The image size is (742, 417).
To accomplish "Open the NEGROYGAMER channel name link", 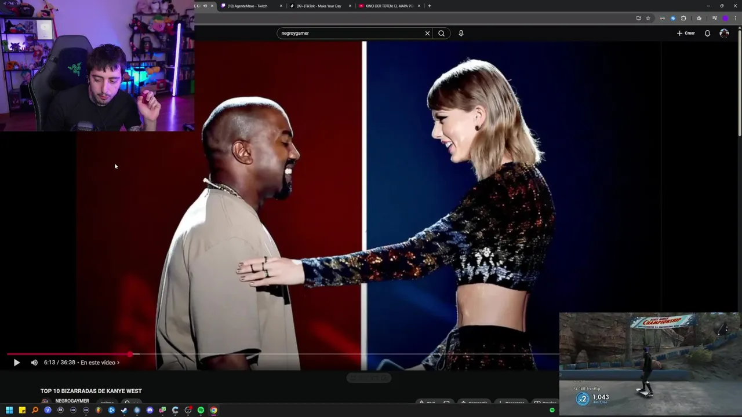I will 72,401.
